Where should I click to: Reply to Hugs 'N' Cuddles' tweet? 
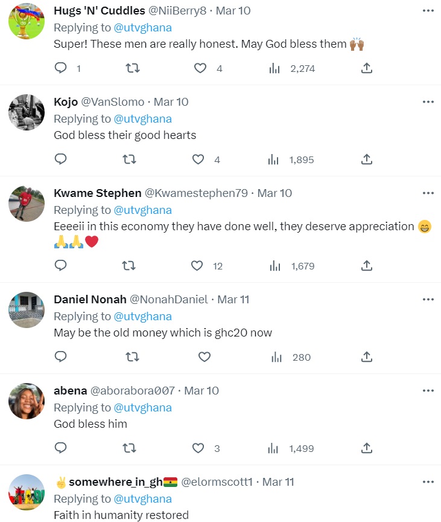coord(60,68)
